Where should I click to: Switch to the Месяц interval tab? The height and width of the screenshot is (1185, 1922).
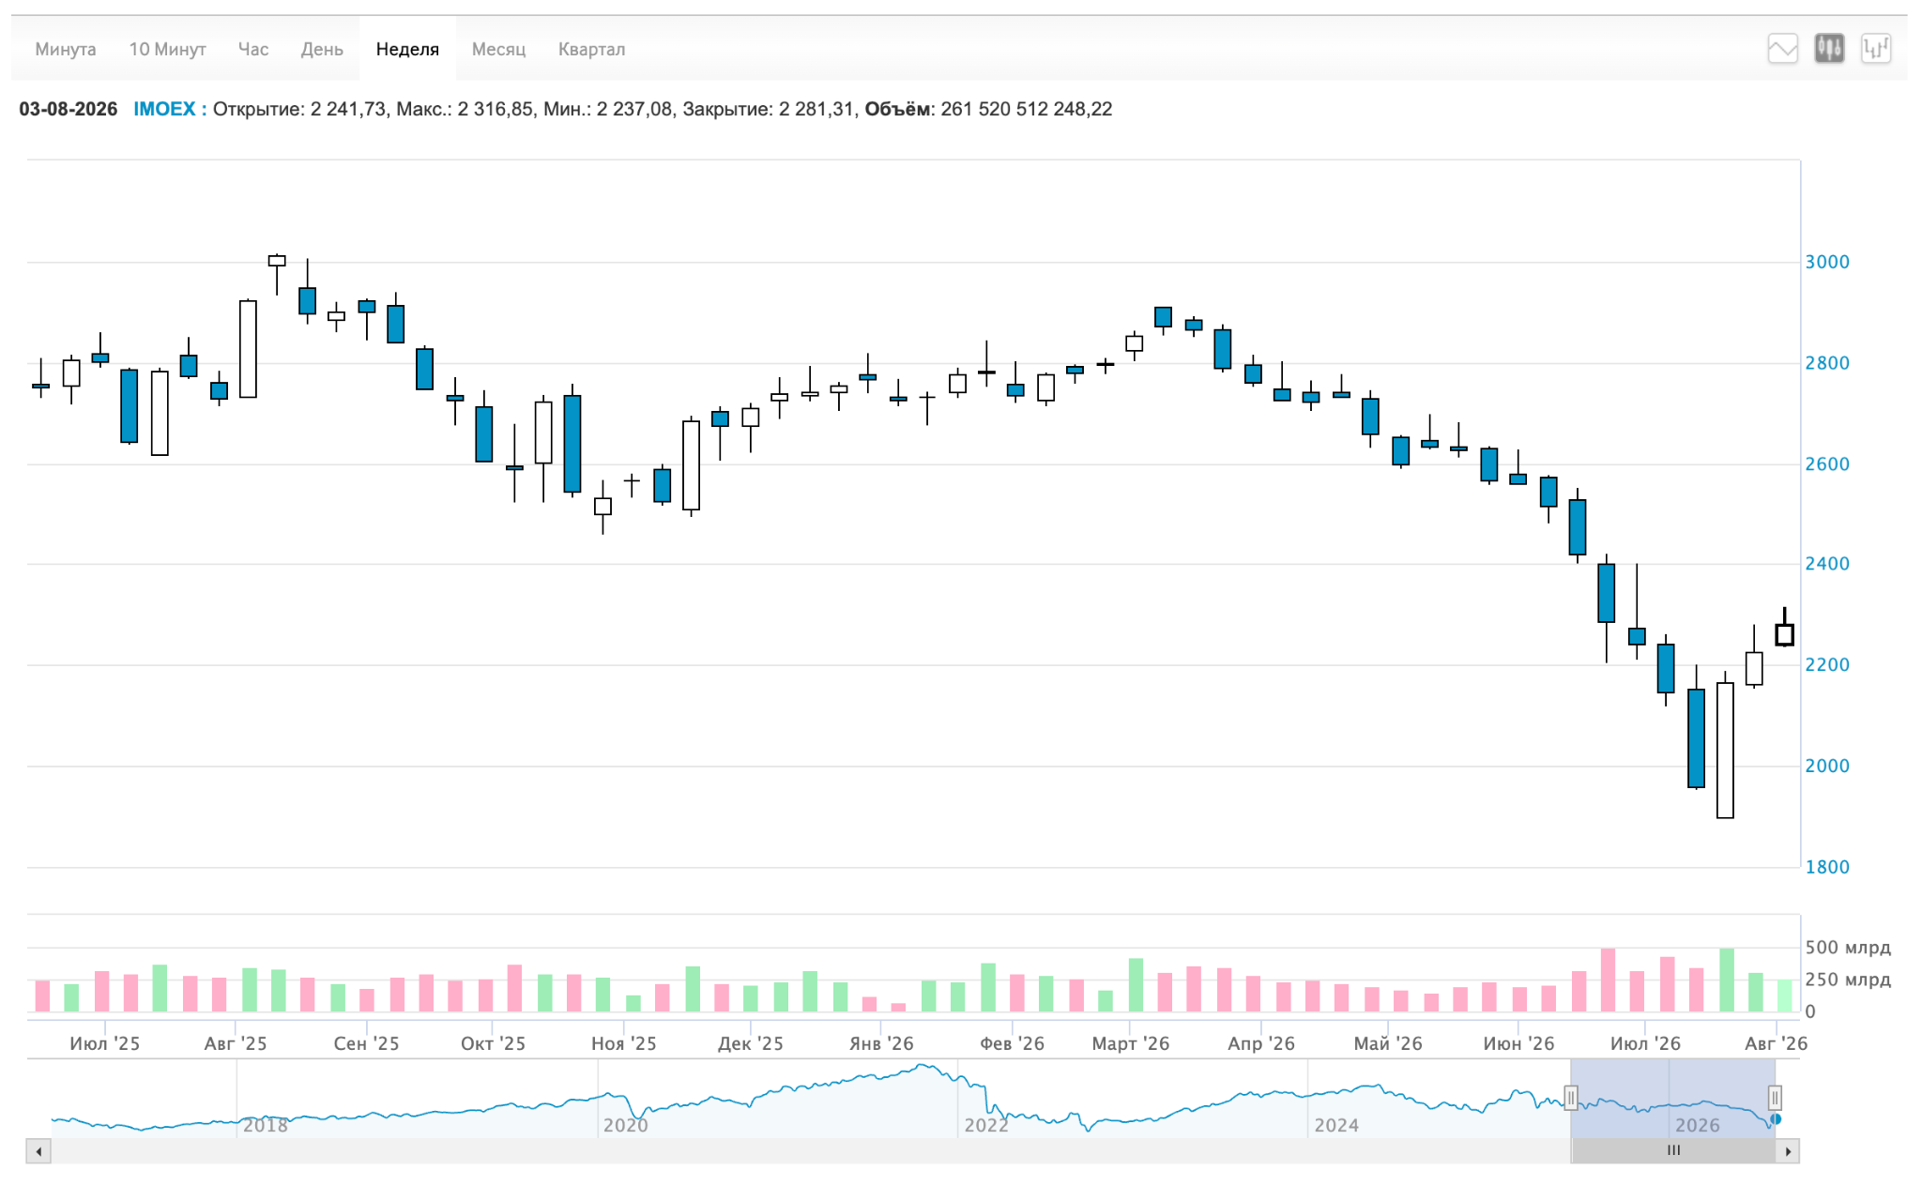(498, 49)
